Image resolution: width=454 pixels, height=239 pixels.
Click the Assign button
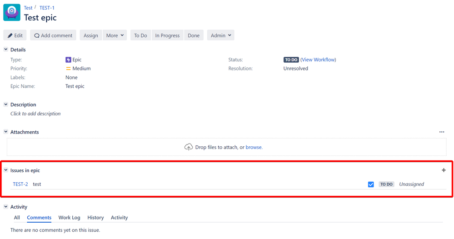pos(91,35)
